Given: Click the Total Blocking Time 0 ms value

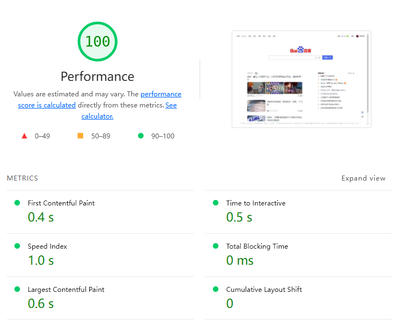Looking at the screenshot, I should coord(239,260).
